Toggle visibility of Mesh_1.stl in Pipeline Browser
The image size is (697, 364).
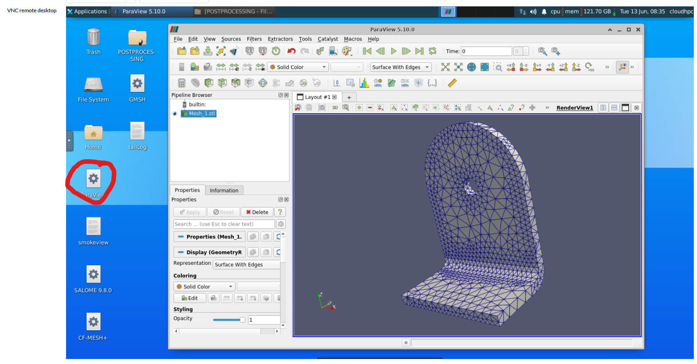pos(174,113)
